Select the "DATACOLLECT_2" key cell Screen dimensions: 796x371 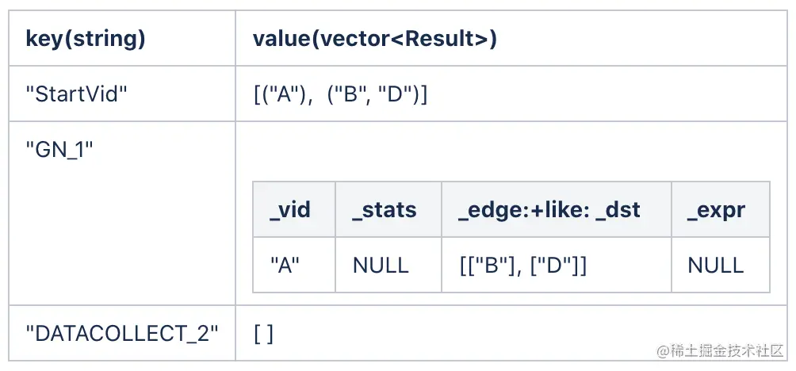(x=122, y=334)
